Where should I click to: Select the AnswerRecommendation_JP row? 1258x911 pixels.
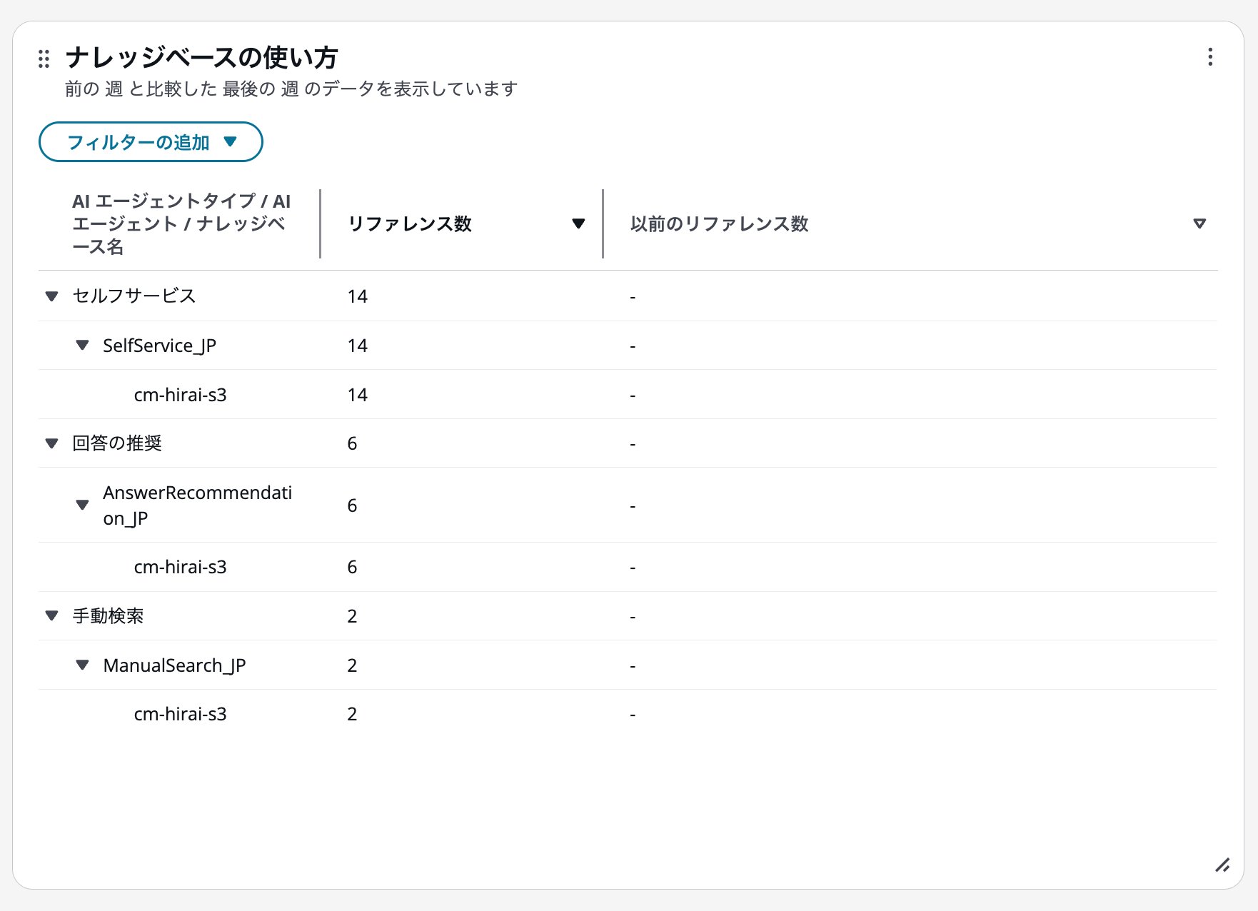coord(198,505)
